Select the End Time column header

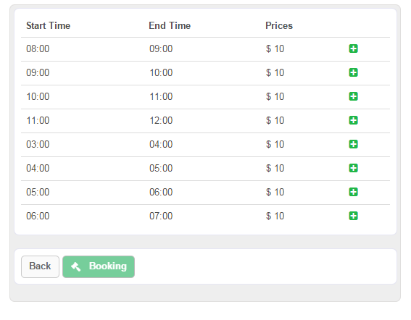pyautogui.click(x=170, y=25)
